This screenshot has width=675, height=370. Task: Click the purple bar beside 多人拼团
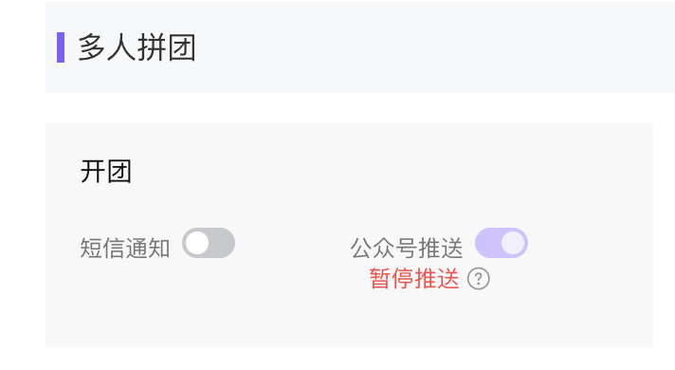click(x=61, y=47)
